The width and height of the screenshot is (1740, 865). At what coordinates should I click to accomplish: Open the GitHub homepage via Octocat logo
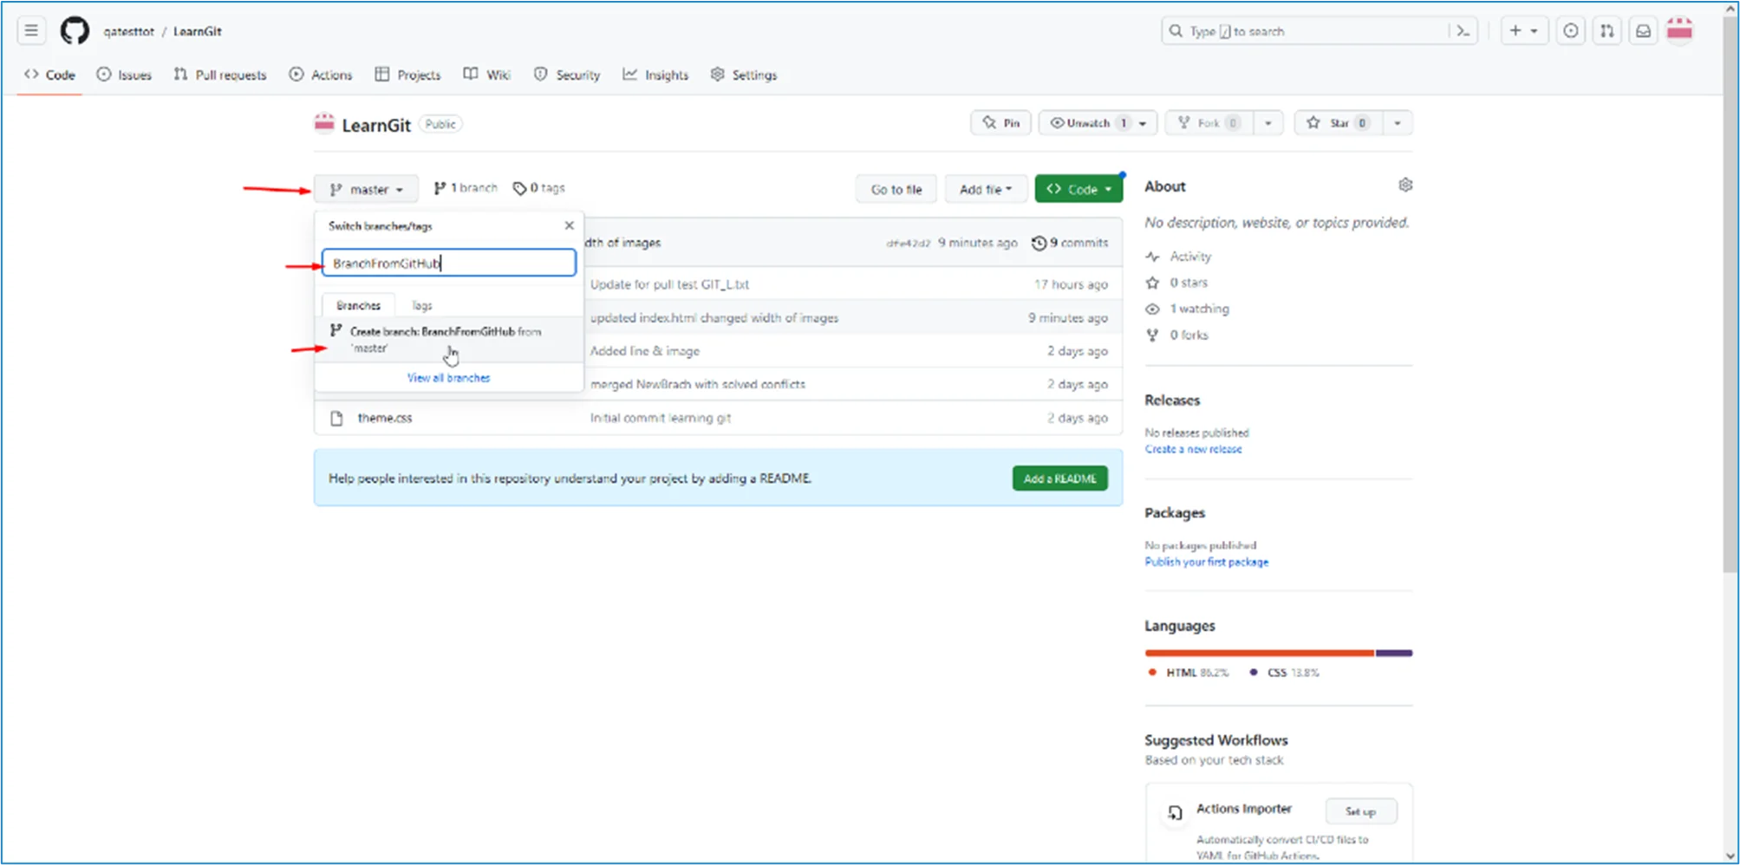coord(75,31)
